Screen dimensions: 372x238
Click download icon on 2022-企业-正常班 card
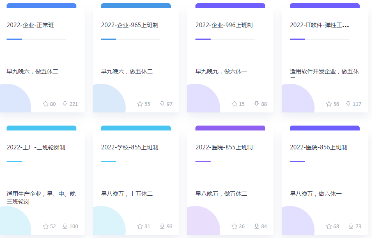(x=65, y=104)
